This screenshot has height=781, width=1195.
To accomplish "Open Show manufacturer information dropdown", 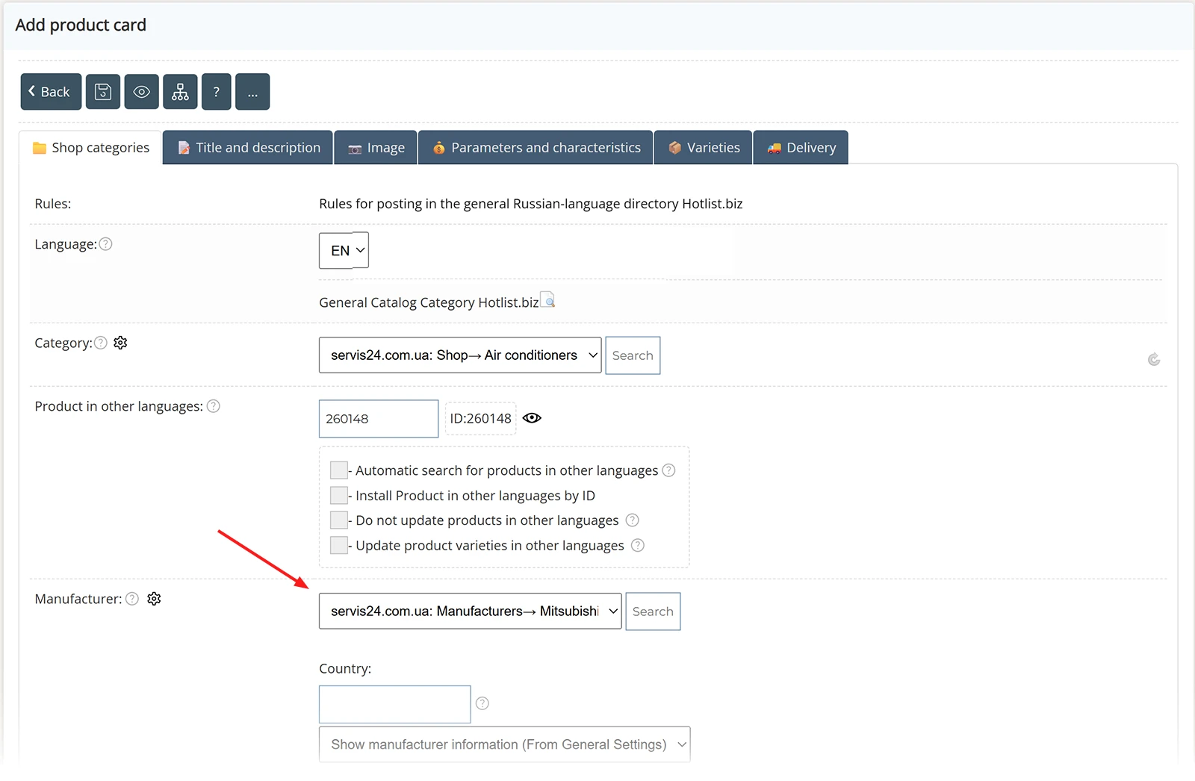I will tap(505, 744).
